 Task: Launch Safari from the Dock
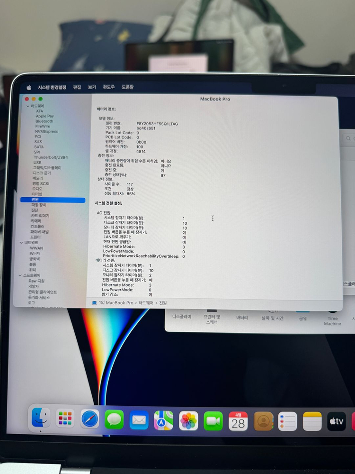[90, 419]
